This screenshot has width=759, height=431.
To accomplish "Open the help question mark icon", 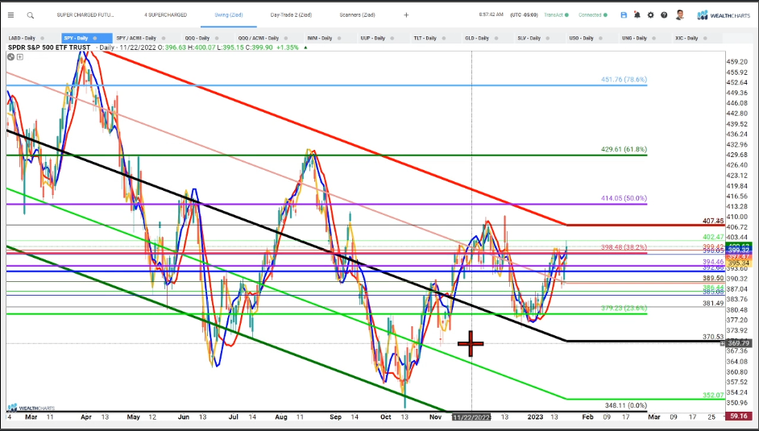I will [x=664, y=15].
